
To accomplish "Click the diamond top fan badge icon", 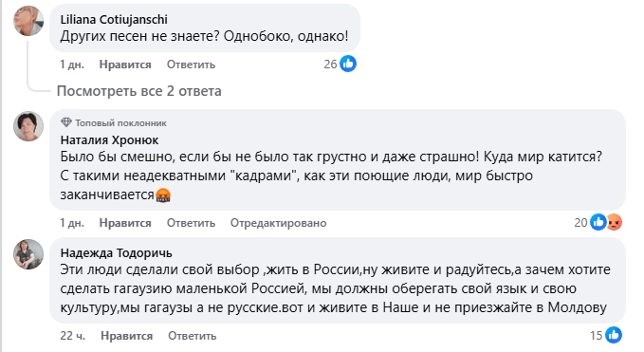I will 66,122.
